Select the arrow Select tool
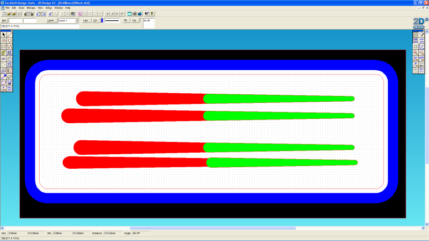429x241 pixels. (x=4, y=35)
